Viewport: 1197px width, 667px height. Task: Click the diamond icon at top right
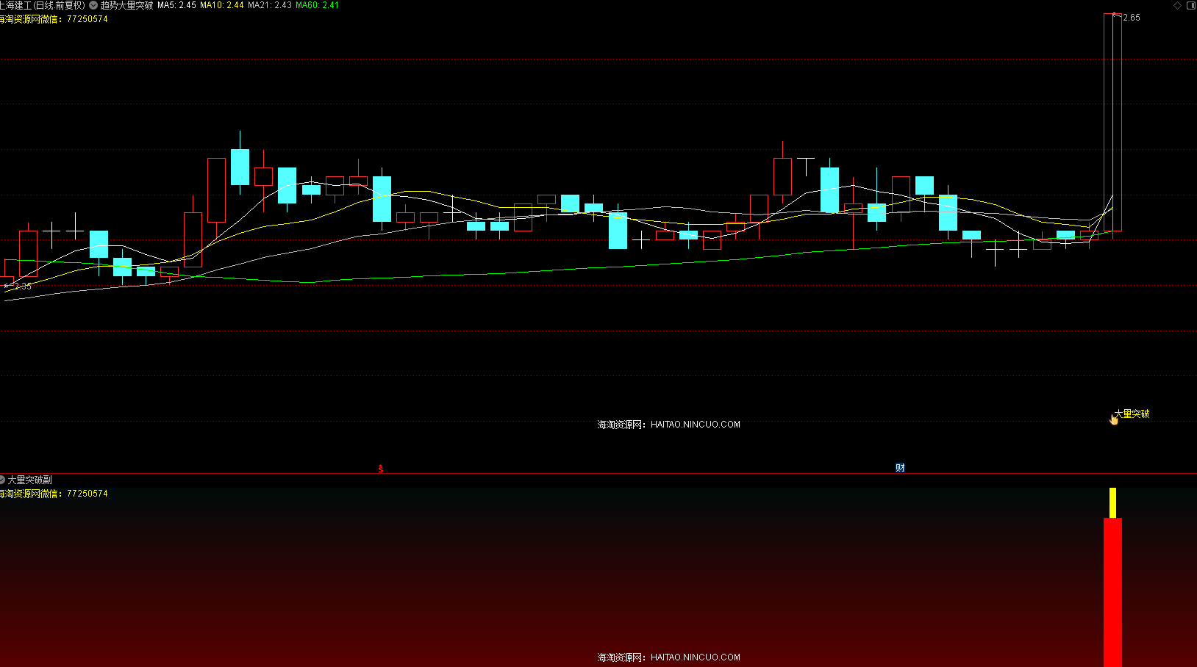pyautogui.click(x=1177, y=5)
